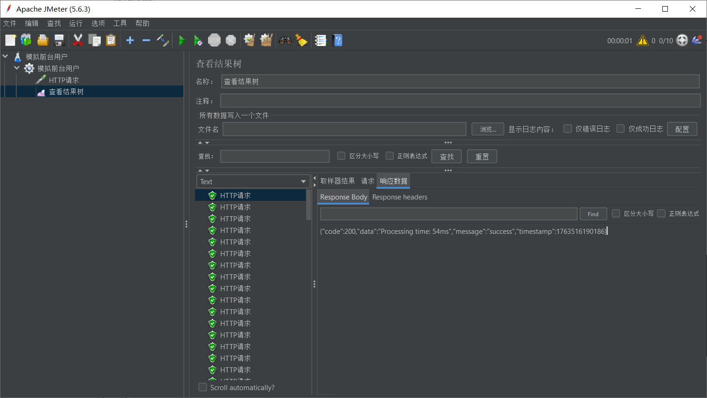The width and height of the screenshot is (707, 398).
Task: Click the Clear All broom icon
Action: pos(266,41)
